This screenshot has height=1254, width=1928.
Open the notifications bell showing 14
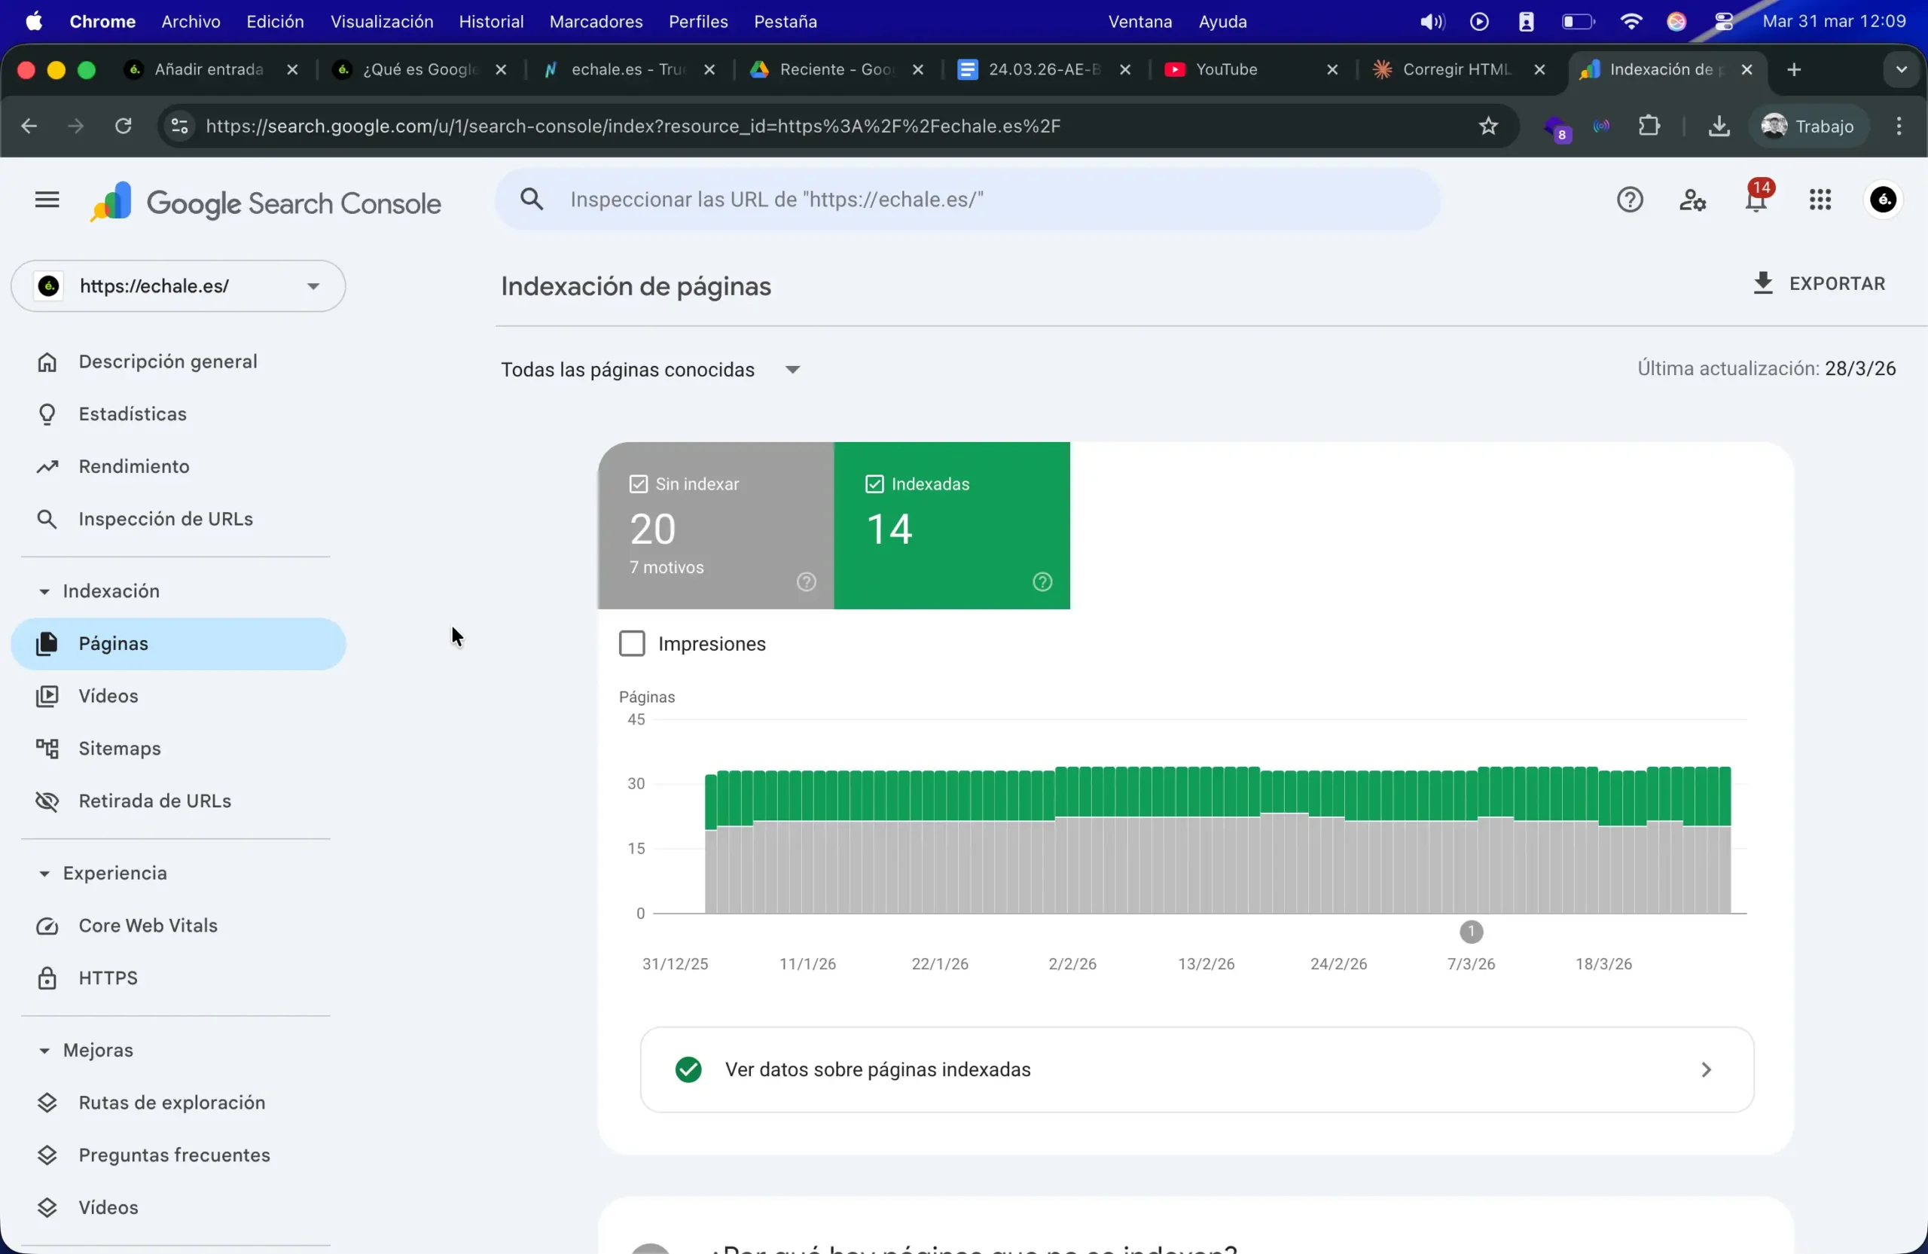point(1756,200)
